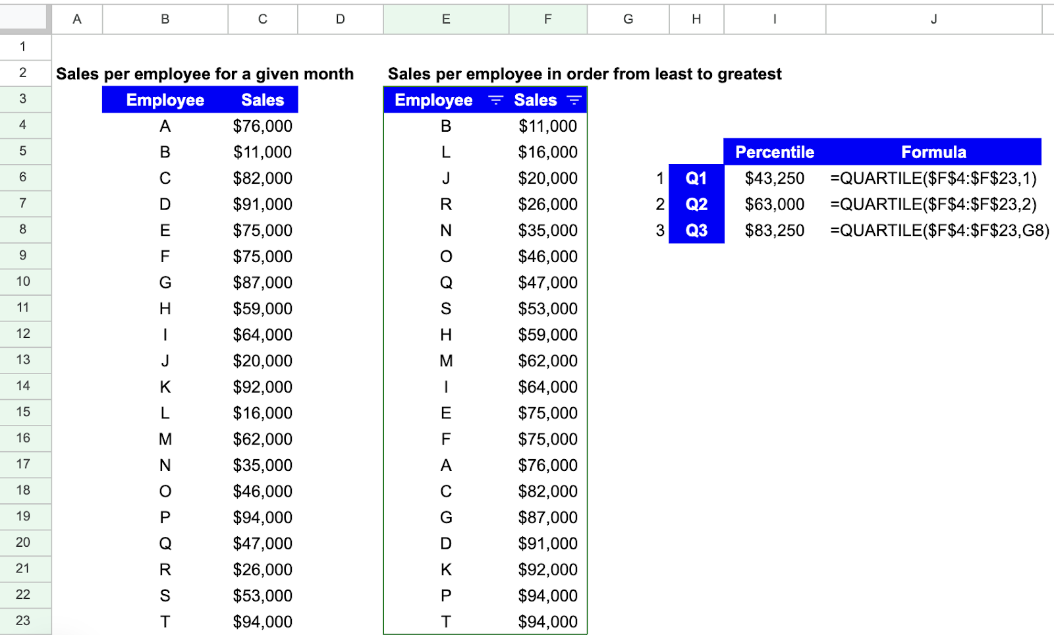Select cell $11,000 in column F
Viewport: 1054px width, 635px height.
(x=548, y=126)
